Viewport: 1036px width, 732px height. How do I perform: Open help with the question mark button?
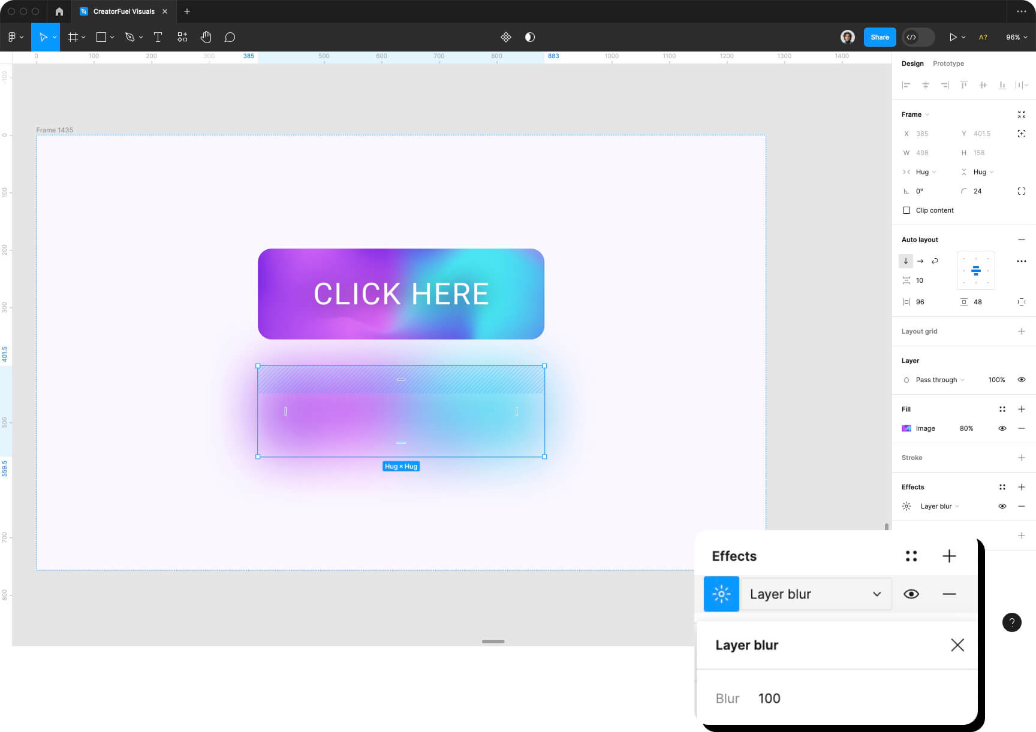pyautogui.click(x=1011, y=622)
